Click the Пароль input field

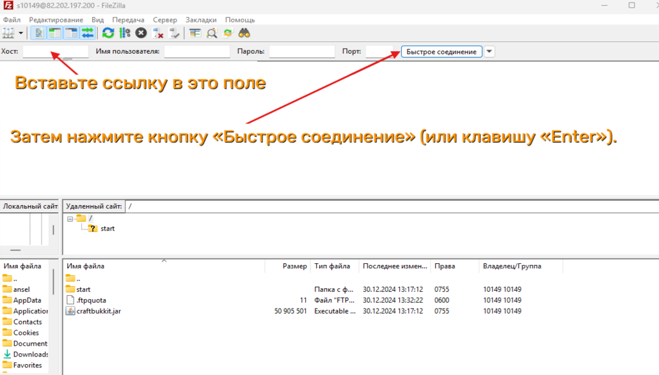[x=302, y=51]
